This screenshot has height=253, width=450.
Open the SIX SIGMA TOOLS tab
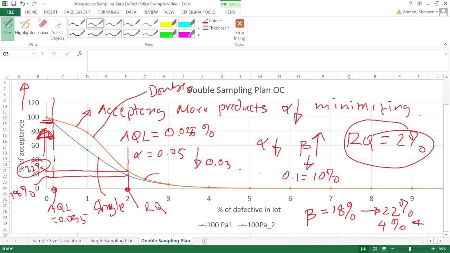198,12
